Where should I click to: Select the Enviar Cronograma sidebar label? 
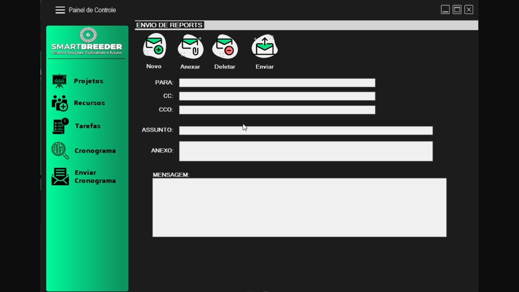[x=95, y=176]
